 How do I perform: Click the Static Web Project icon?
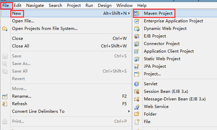point(137,59)
